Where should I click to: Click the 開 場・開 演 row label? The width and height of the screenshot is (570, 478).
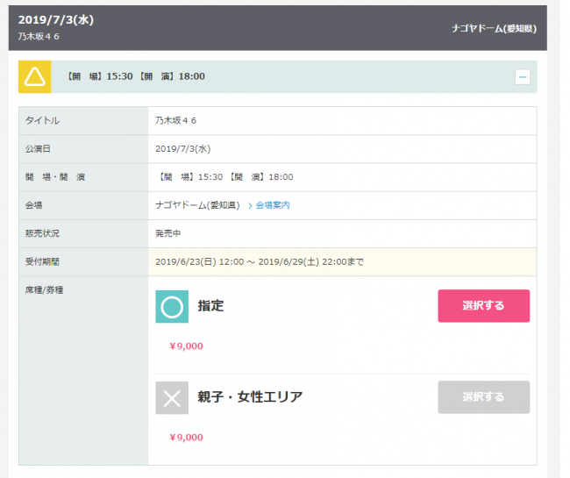[x=55, y=177]
